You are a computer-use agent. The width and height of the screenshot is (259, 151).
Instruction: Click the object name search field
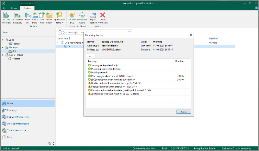pyautogui.click(x=95, y=32)
